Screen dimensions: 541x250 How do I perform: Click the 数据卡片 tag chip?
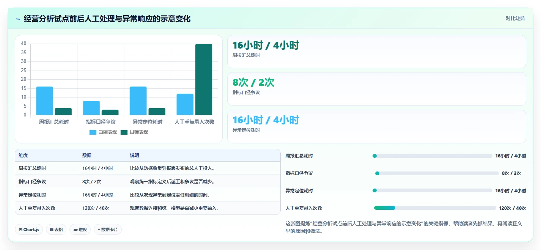point(108,230)
